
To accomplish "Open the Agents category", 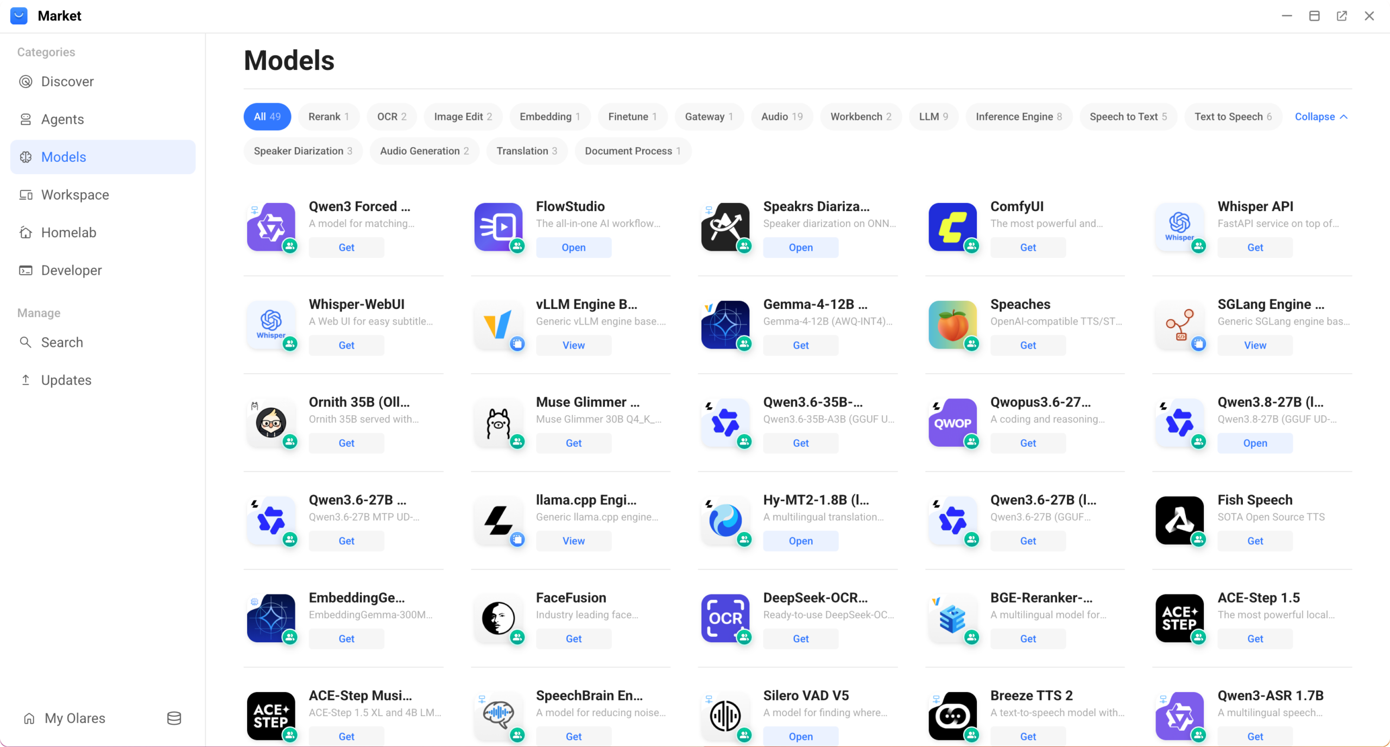I will point(103,119).
